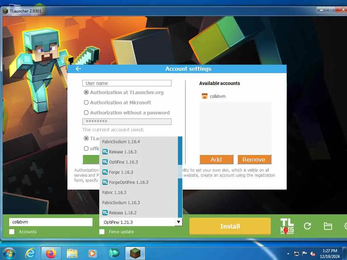Screen dimensions: 347x260
Task: Open Windows Explorer from the taskbar
Action: [72, 253]
